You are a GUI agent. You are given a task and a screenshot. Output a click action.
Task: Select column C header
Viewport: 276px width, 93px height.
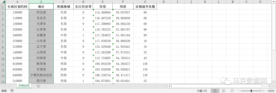click(x=64, y=2)
